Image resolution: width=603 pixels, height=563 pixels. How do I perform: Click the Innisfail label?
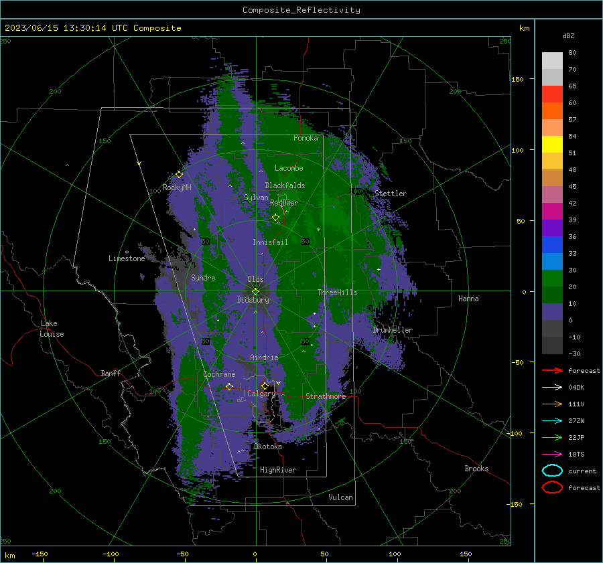point(270,242)
